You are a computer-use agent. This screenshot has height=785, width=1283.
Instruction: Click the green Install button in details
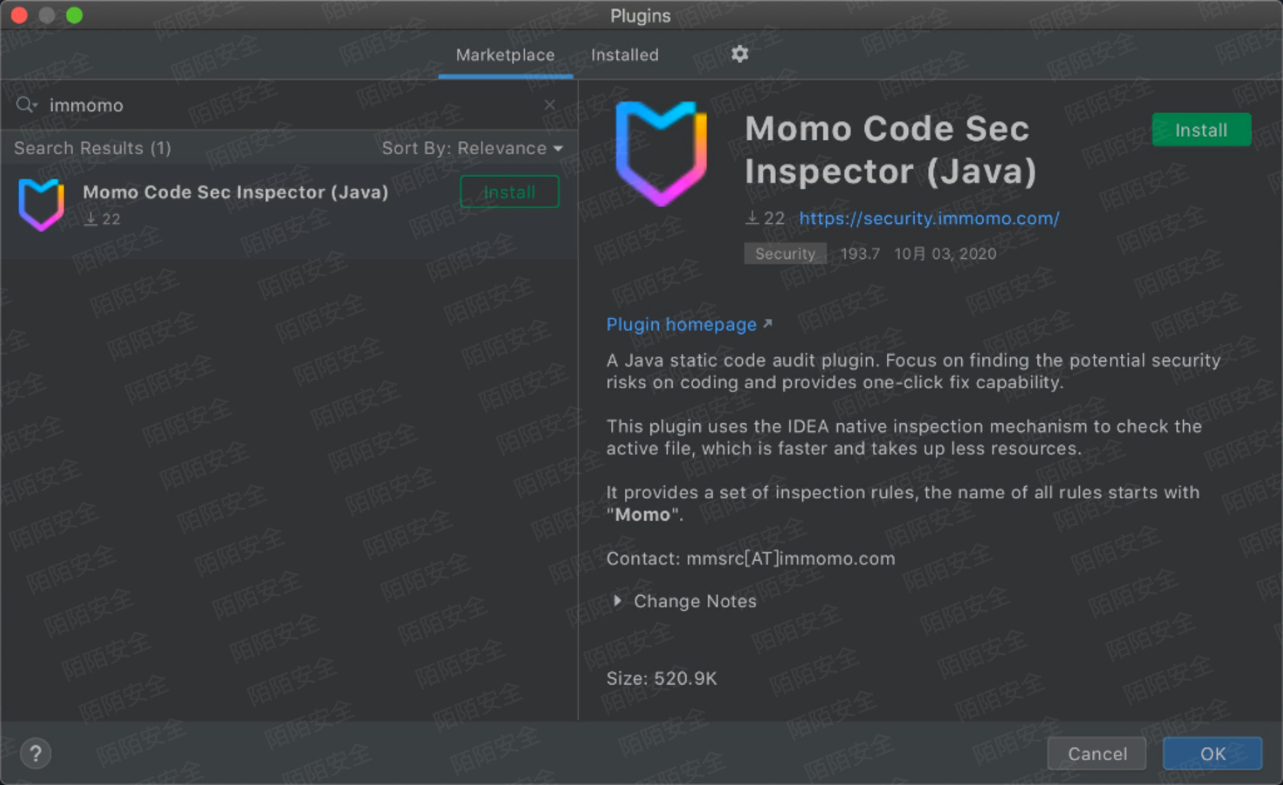pyautogui.click(x=1201, y=130)
